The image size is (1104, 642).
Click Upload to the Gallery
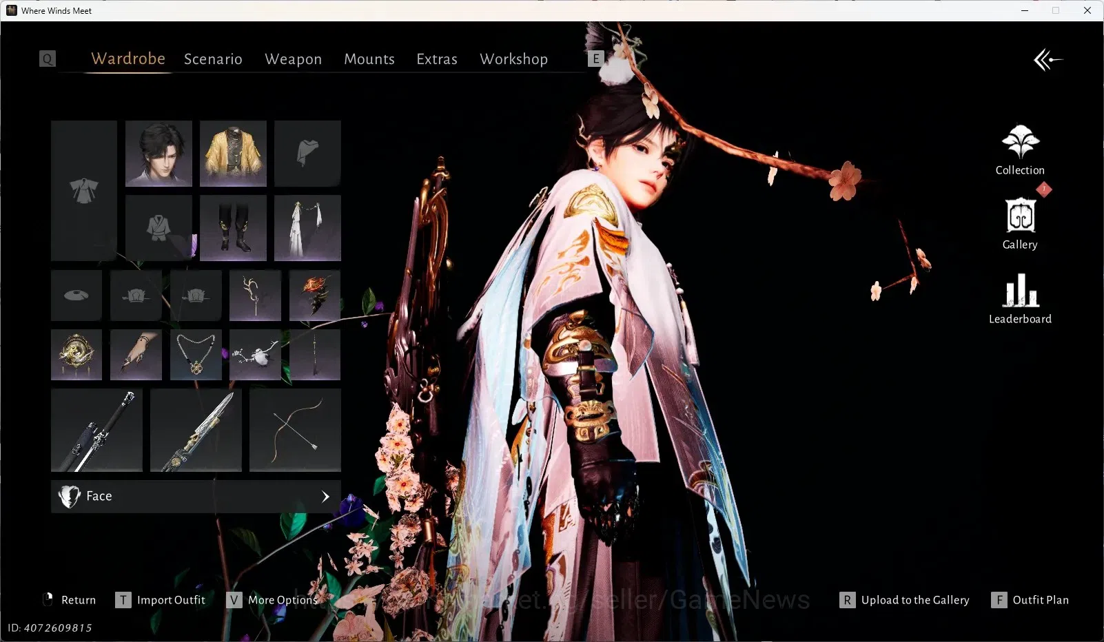pyautogui.click(x=904, y=600)
